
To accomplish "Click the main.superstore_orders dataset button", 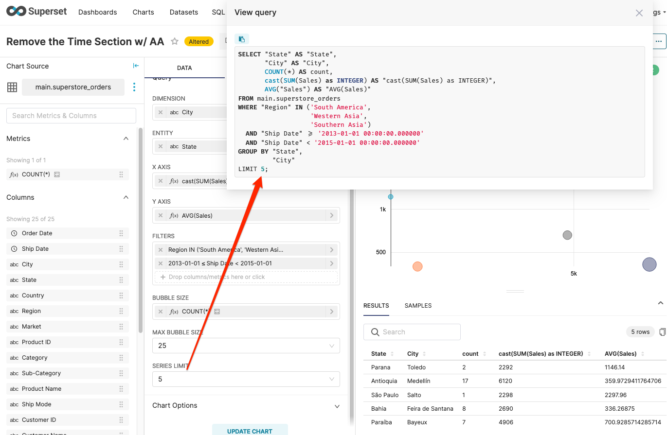I will click(73, 87).
